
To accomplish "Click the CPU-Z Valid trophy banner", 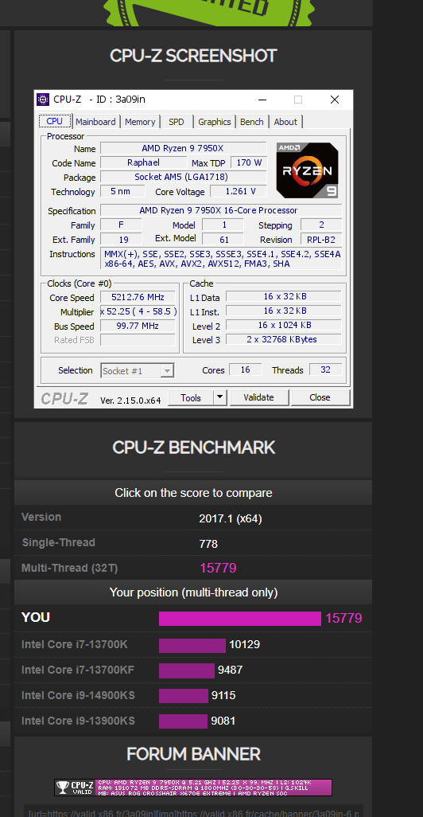I will point(192,788).
